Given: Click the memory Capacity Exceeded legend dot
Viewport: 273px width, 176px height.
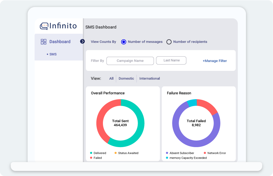Looking at the screenshot, I should pyautogui.click(x=167, y=158).
